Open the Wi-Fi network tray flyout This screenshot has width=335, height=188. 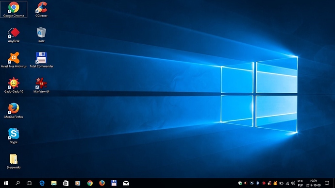(x=287, y=183)
